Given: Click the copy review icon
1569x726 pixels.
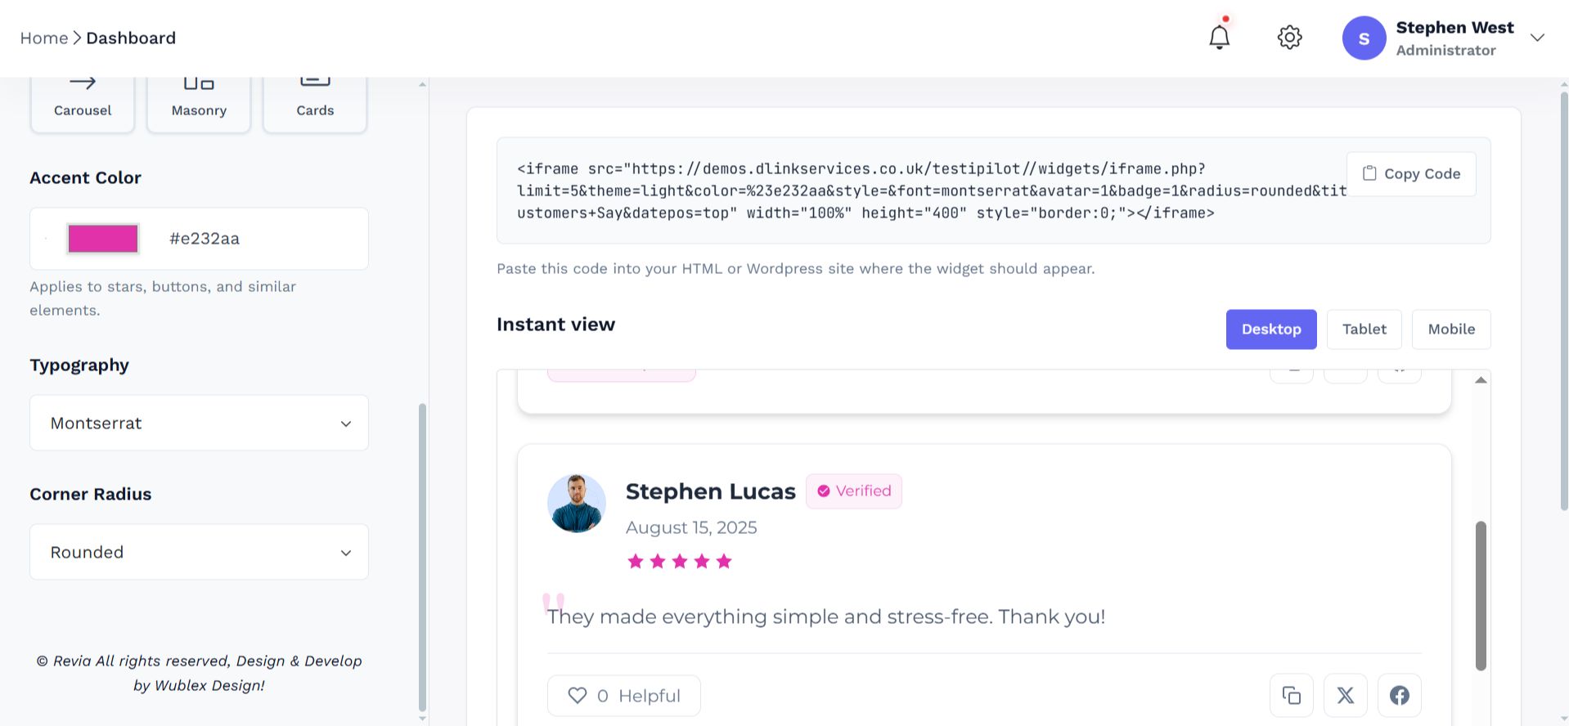Looking at the screenshot, I should pyautogui.click(x=1291, y=696).
